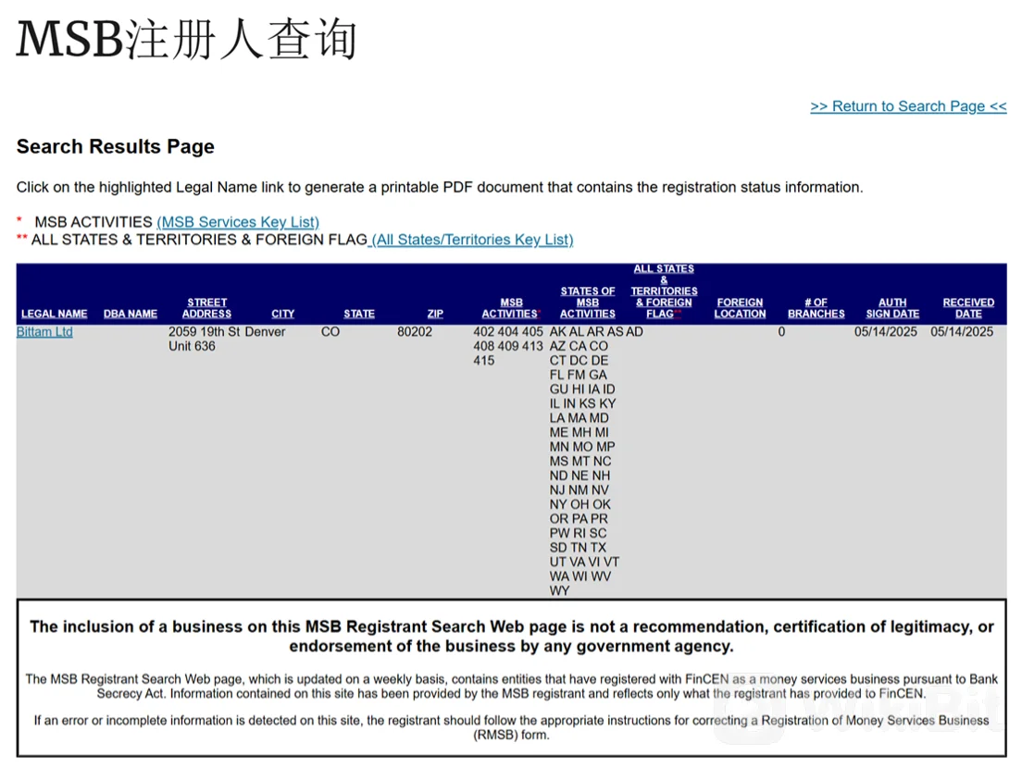Open the MSB Services Key List link
1022x767 pixels.
[x=238, y=222]
